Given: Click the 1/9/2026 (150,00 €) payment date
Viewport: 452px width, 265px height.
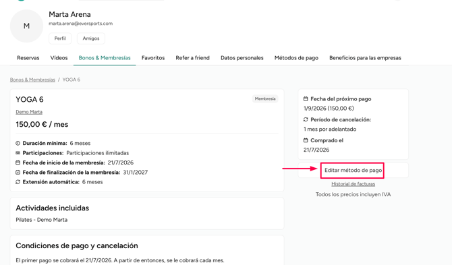Looking at the screenshot, I should [329, 109].
